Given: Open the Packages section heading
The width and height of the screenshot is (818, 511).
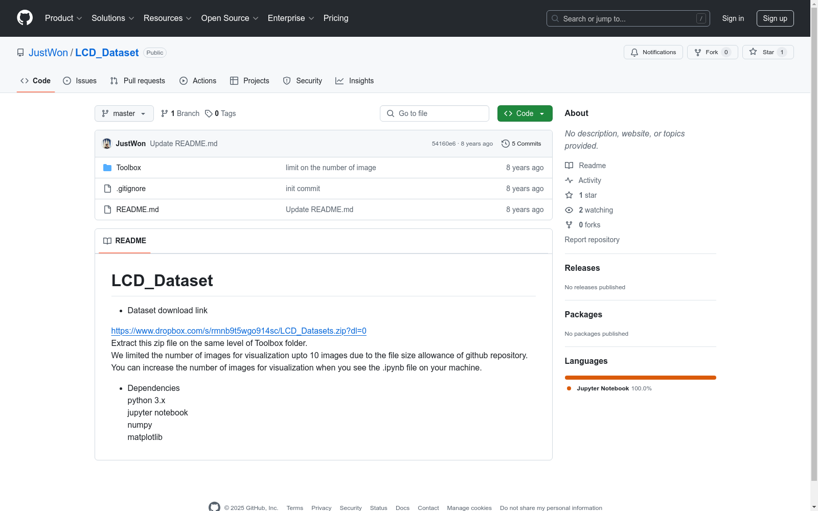Looking at the screenshot, I should point(583,314).
